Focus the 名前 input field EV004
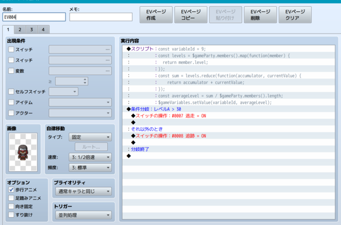 (x=34, y=17)
